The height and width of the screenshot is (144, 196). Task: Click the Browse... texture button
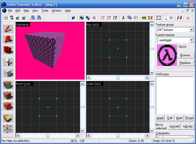186,55
